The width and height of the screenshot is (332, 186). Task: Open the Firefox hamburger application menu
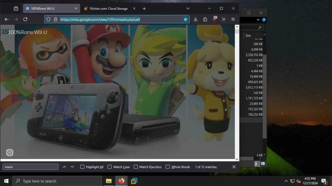233,19
